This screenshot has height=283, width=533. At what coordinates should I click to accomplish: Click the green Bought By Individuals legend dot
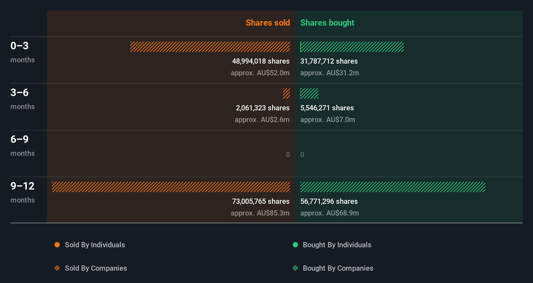pos(295,245)
